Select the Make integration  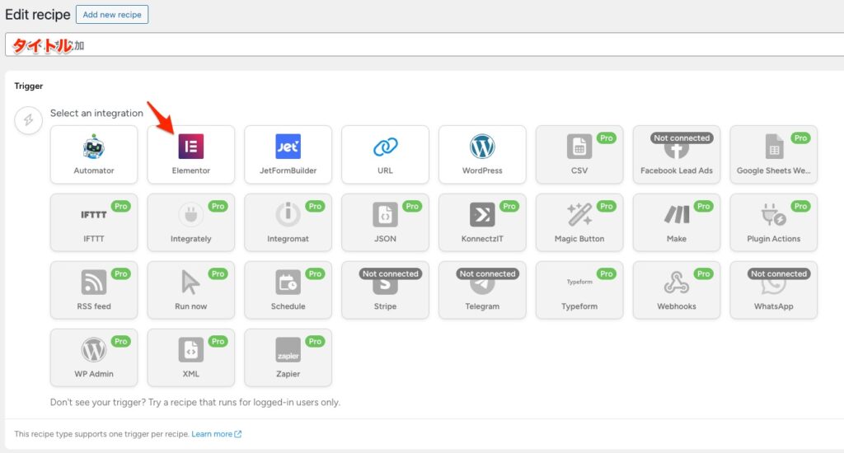[677, 222]
